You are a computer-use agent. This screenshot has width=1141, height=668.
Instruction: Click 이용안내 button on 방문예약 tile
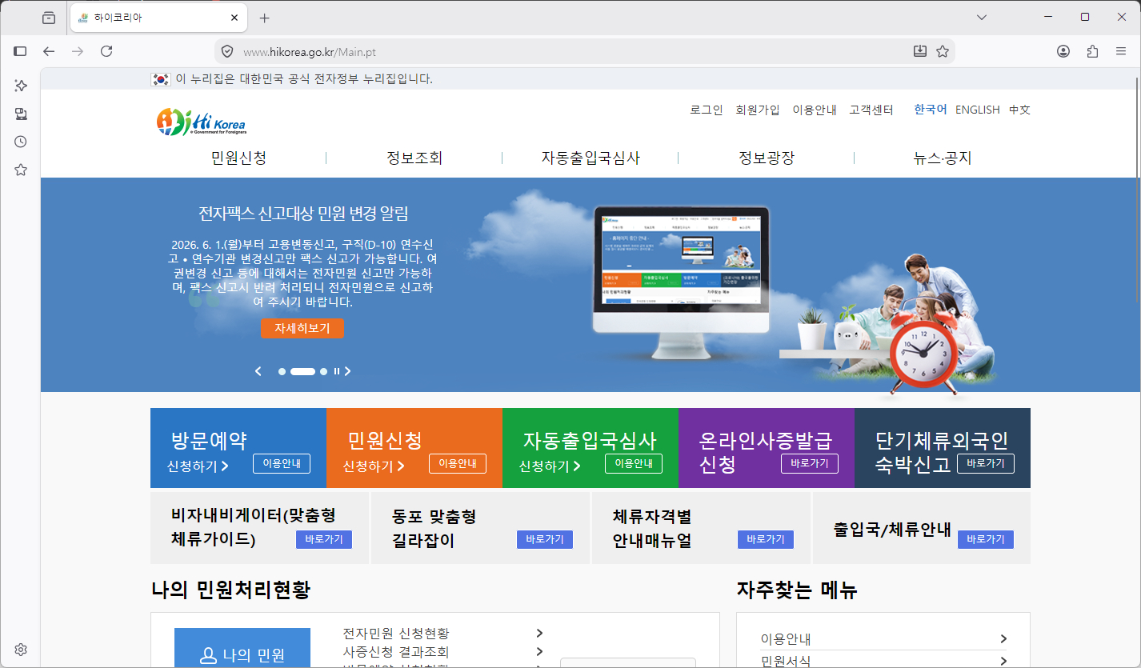[x=282, y=463]
